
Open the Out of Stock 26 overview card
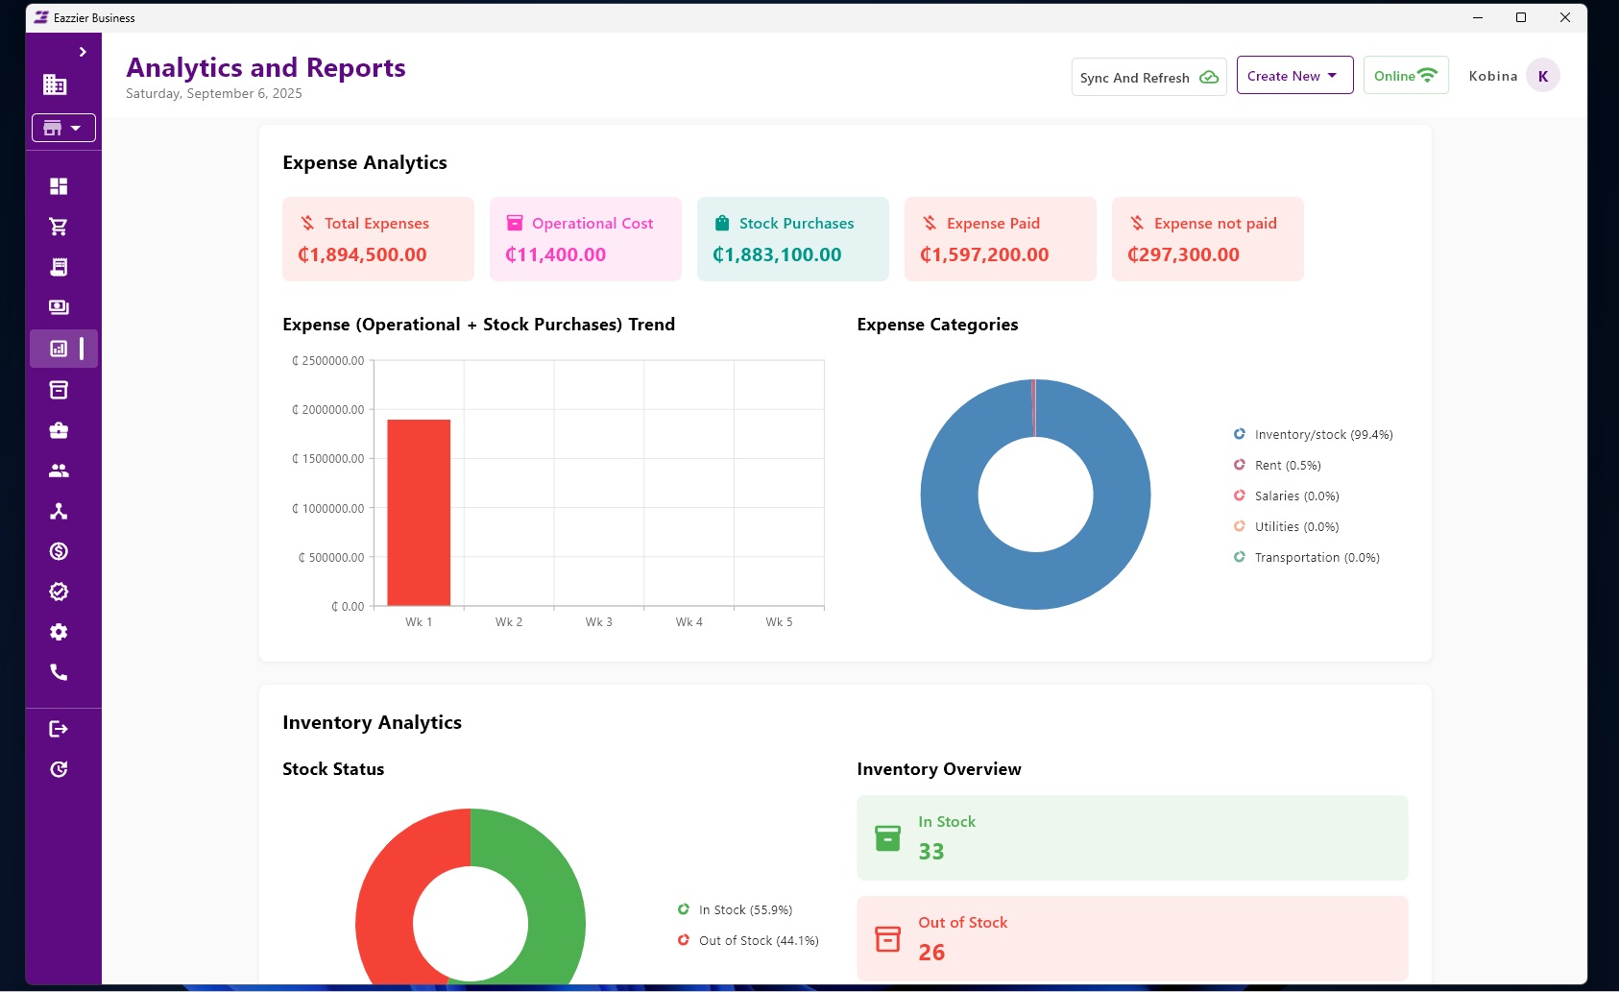tap(1132, 938)
